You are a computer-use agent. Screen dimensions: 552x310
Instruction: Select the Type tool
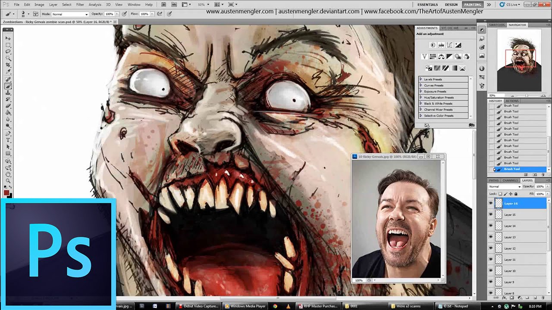pos(8,140)
